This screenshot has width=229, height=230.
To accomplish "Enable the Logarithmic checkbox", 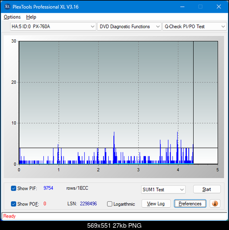I will coord(109,204).
